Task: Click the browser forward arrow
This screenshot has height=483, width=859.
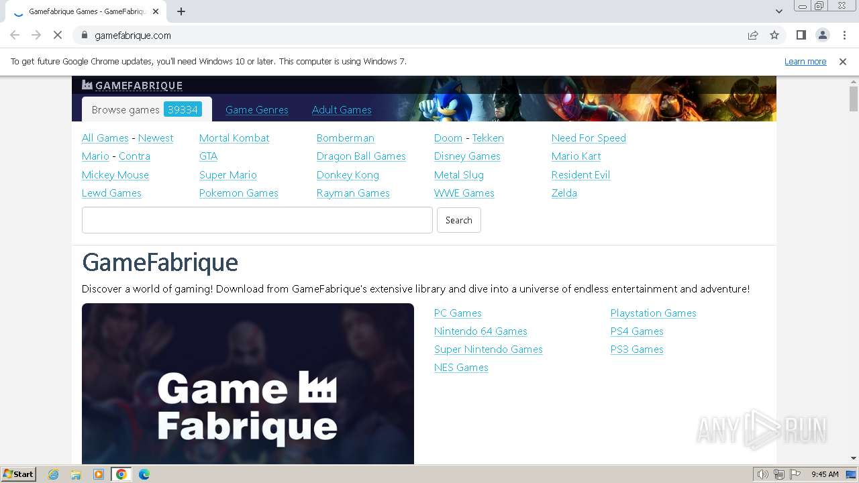Action: tap(36, 35)
